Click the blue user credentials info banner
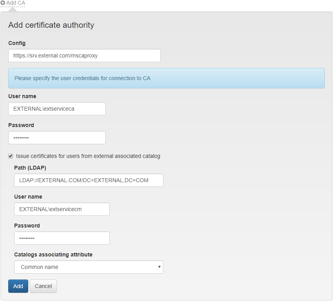Screen dimensions: 333x301 [x=166, y=78]
